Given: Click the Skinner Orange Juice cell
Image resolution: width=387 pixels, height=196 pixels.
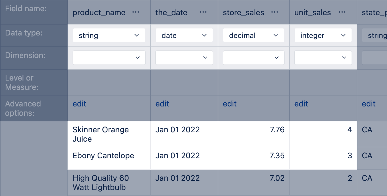Looking at the screenshot, I should (109, 134).
